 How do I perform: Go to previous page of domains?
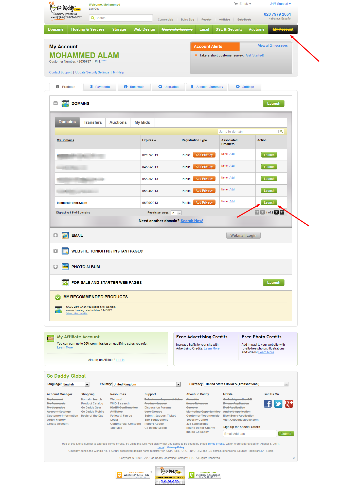pyautogui.click(x=262, y=212)
